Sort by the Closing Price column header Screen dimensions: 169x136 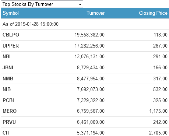153,13
